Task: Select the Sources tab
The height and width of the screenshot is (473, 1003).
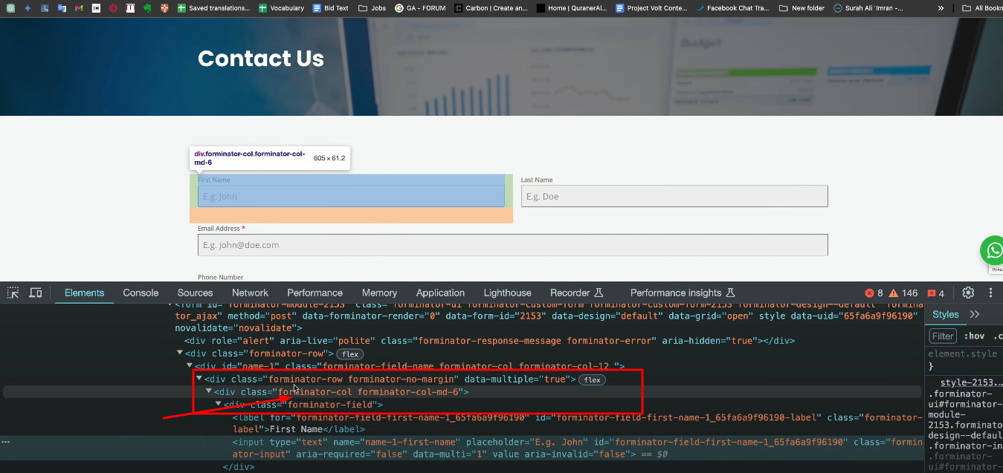Action: coord(195,293)
